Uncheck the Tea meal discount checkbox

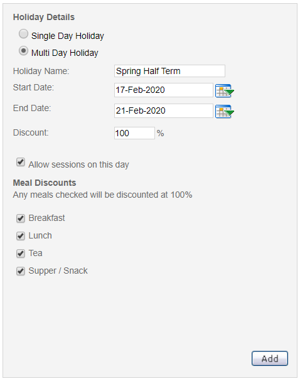(x=21, y=254)
